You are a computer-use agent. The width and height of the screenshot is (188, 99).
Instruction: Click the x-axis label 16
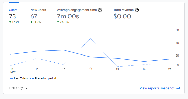click(144, 69)
